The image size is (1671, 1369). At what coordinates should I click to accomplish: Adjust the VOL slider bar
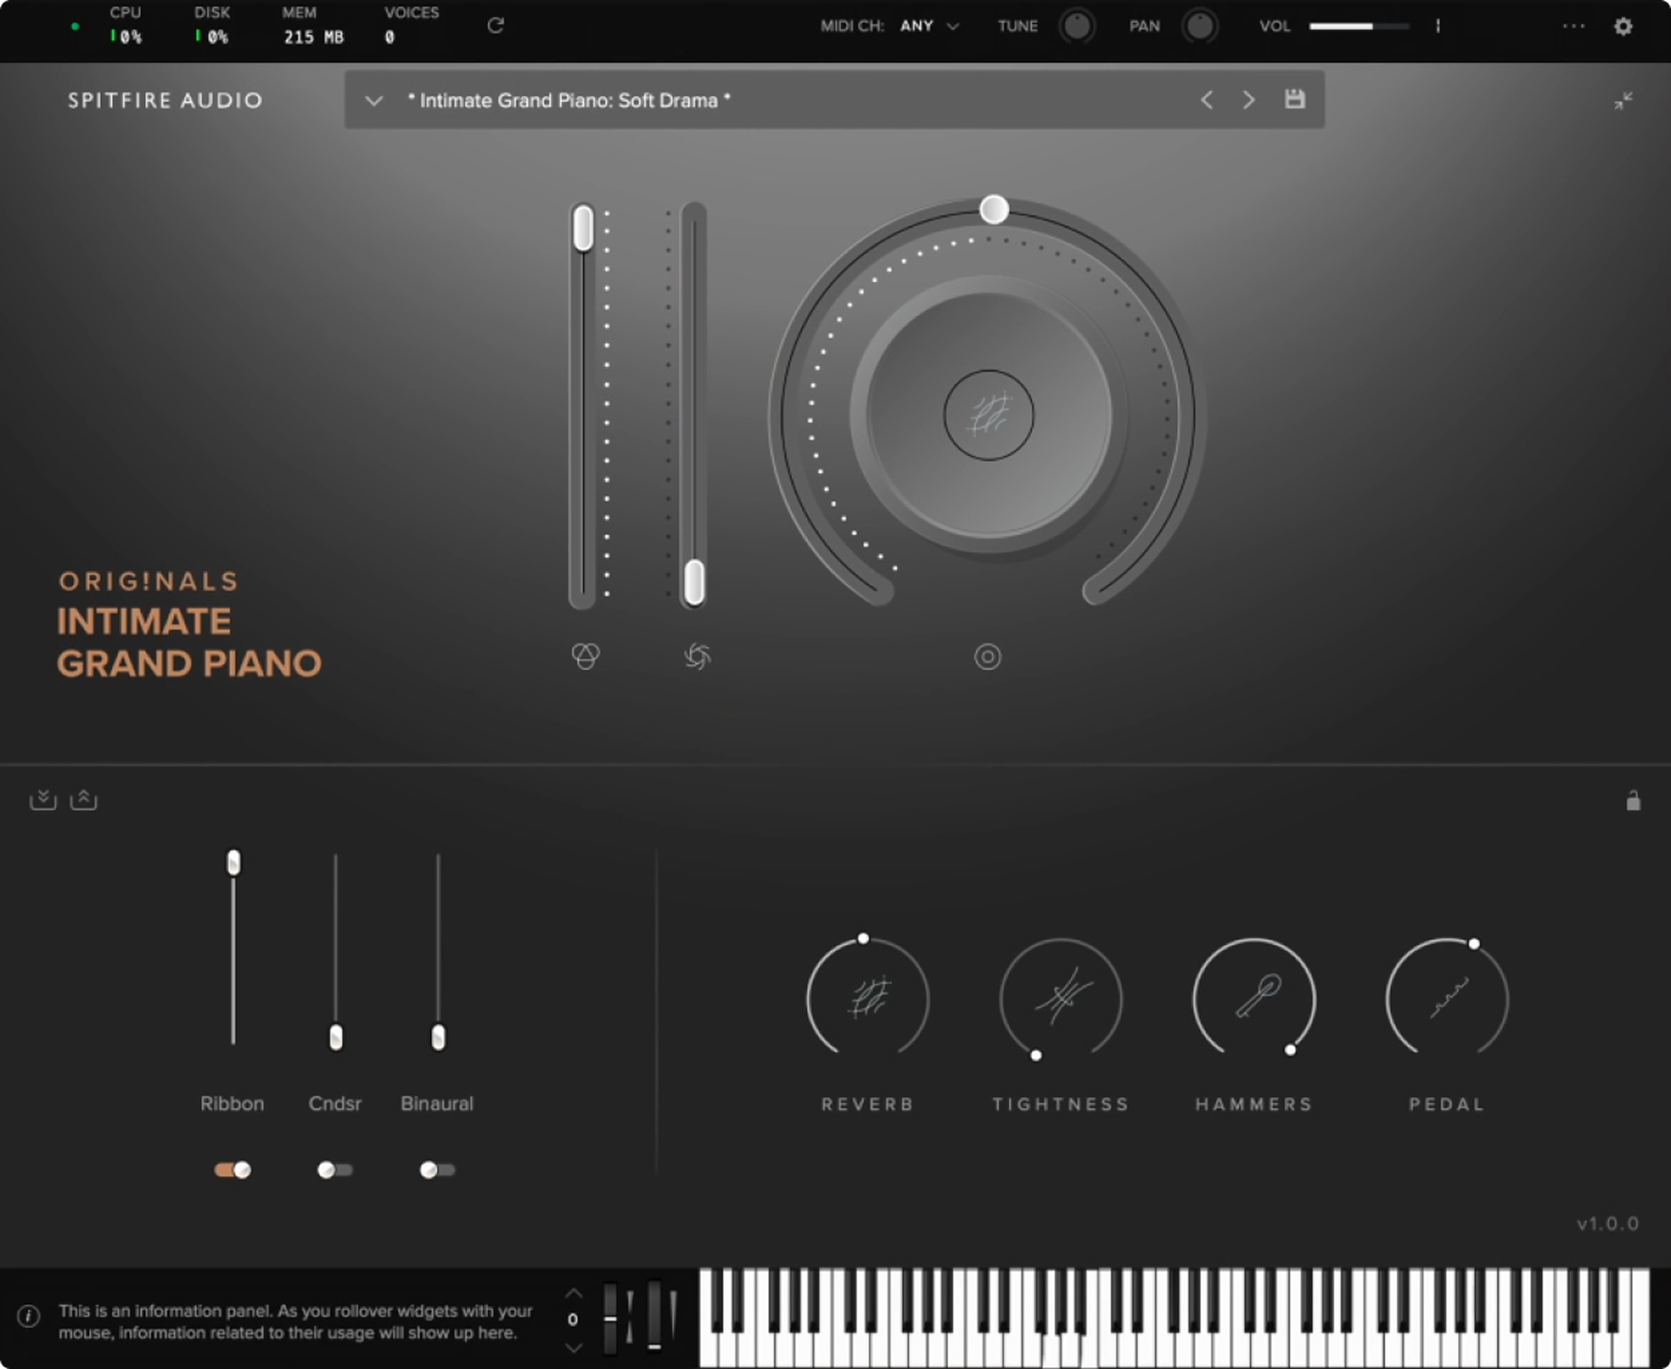click(1359, 26)
